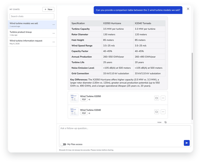Copy the AI response
Viewport: 201px width, 163px height.
click(x=166, y=122)
